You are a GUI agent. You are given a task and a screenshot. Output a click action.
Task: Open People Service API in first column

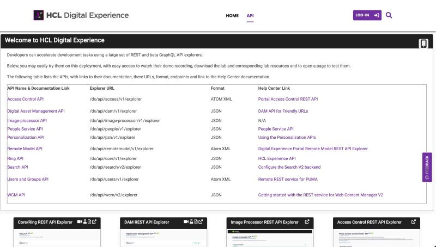pos(25,129)
